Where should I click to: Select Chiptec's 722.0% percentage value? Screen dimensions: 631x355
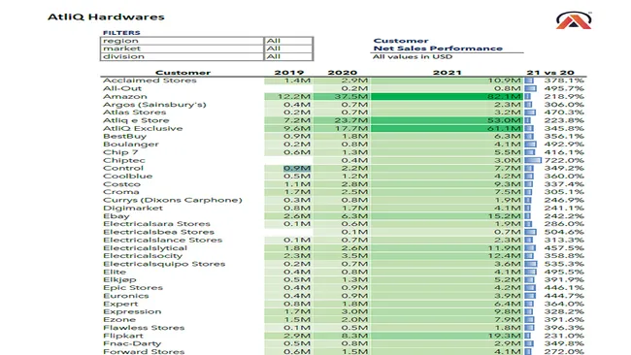pos(564,160)
